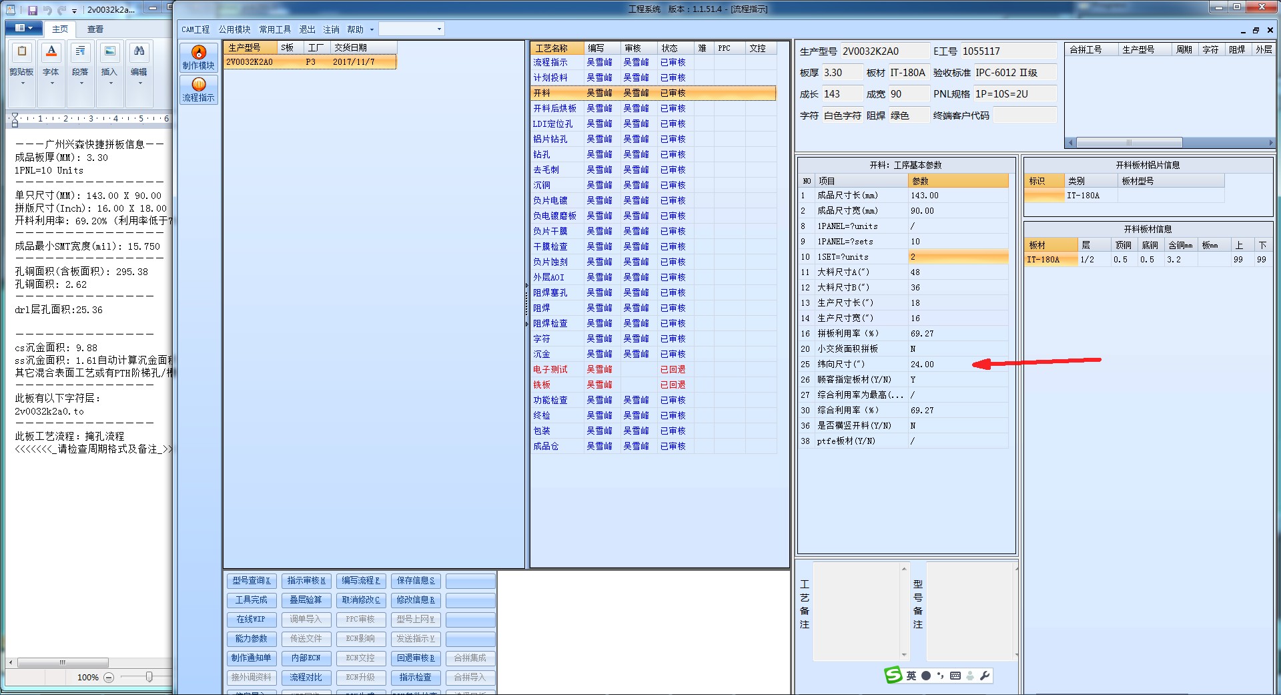
Task: Open the WordPad file menu button
Action: pos(23,28)
